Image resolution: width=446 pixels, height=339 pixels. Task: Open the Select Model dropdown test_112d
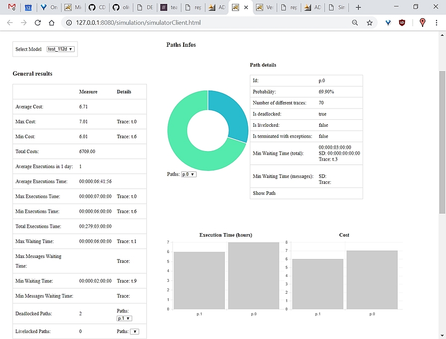point(61,49)
